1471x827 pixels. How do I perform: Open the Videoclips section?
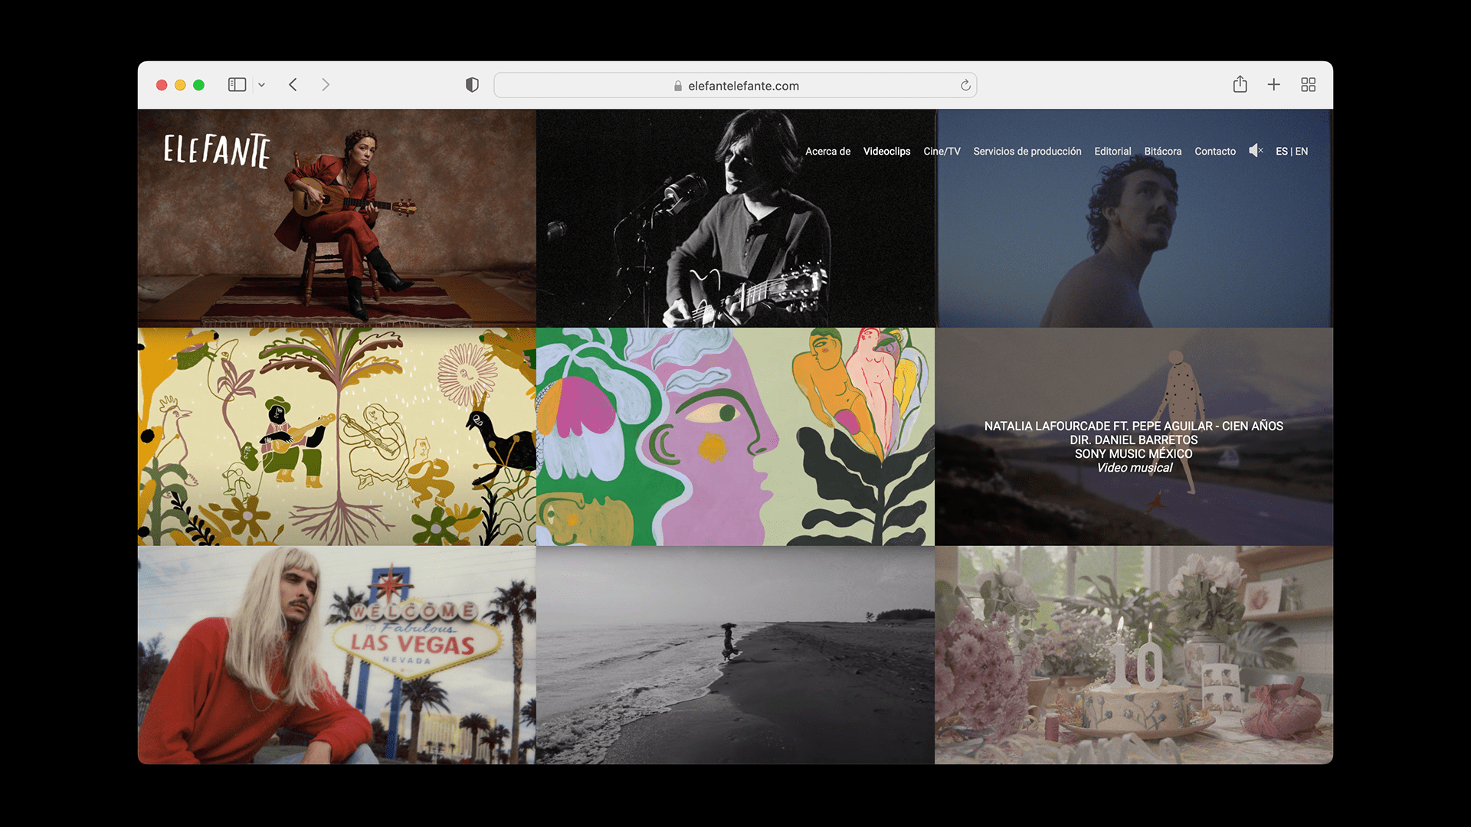[886, 152]
